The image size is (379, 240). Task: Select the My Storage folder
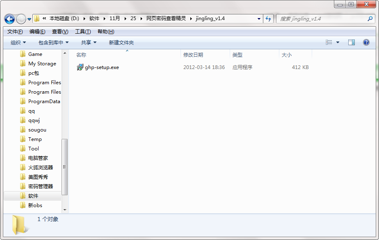click(42, 64)
